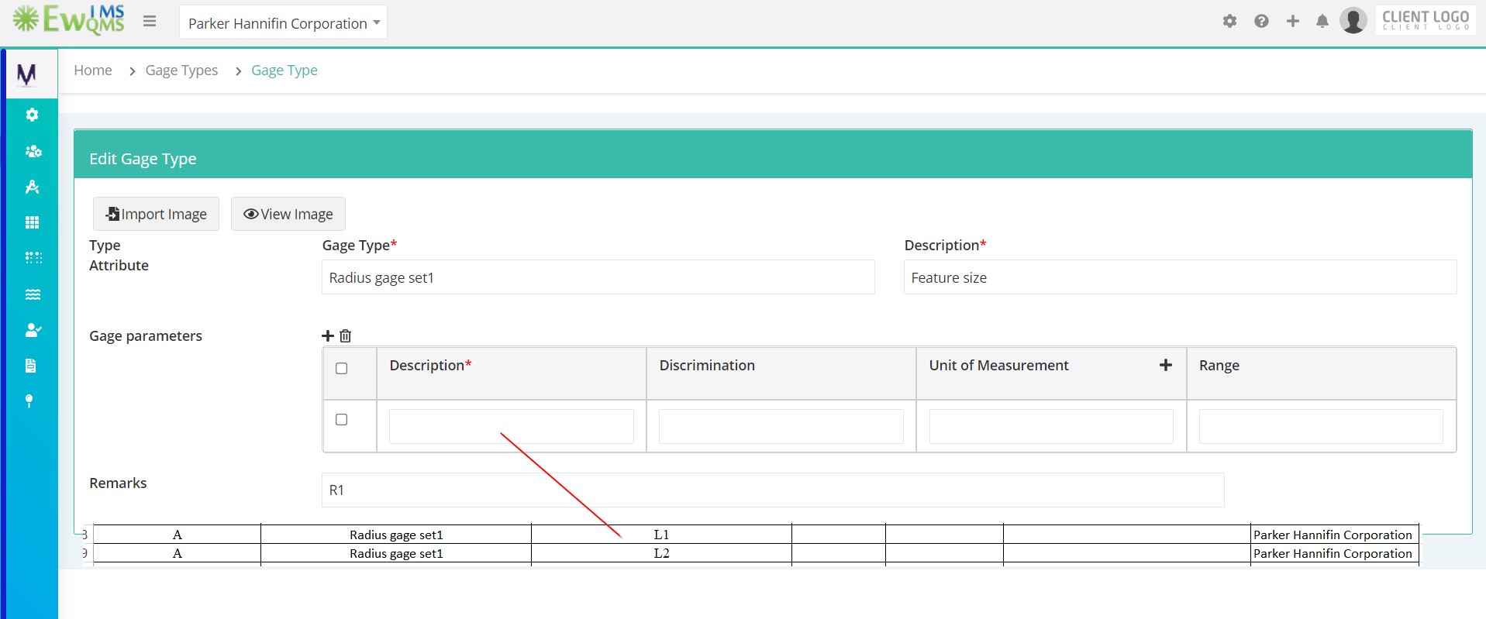Edit the Gage Type field
This screenshot has width=1486, height=619.
598,277
